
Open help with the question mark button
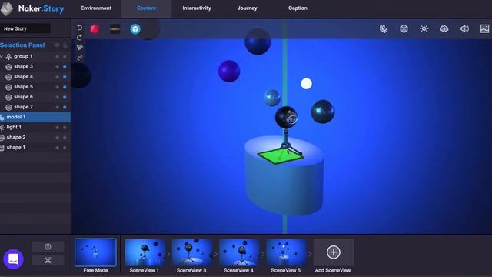pyautogui.click(x=48, y=247)
